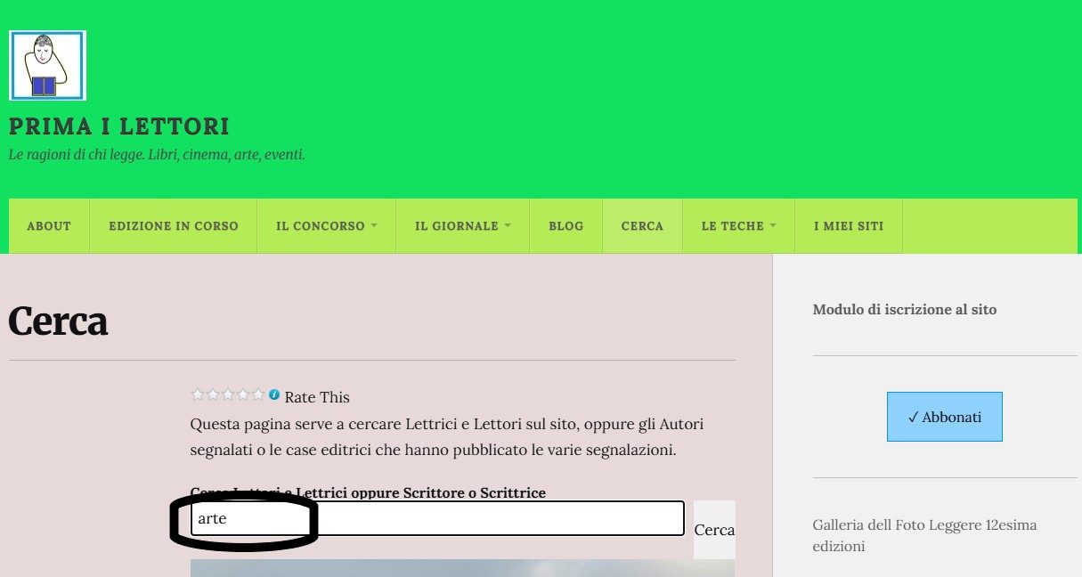Rate the page one star

(199, 394)
